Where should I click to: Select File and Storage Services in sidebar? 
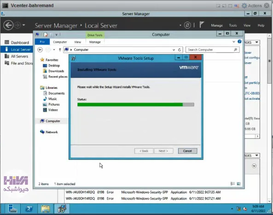point(17,63)
